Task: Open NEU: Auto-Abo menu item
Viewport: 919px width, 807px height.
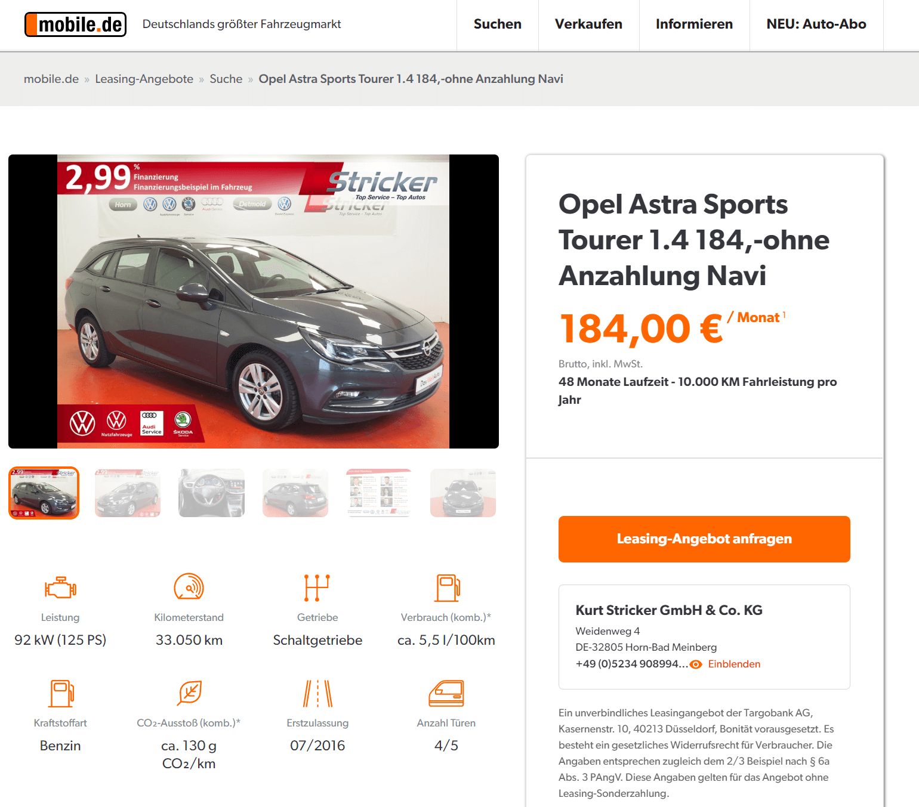Action: pos(816,24)
